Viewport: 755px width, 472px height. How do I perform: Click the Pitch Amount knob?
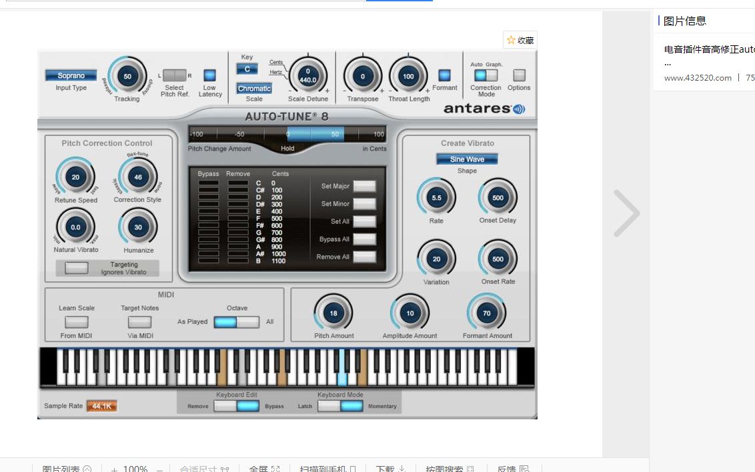(x=333, y=313)
